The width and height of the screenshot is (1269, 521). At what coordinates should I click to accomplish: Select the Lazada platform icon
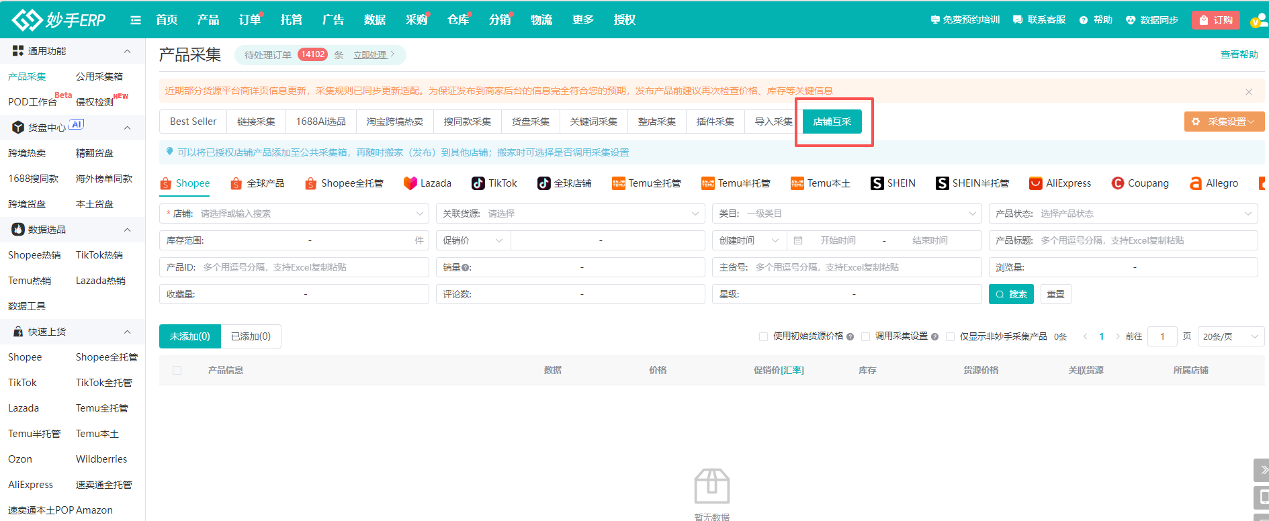[x=410, y=183]
